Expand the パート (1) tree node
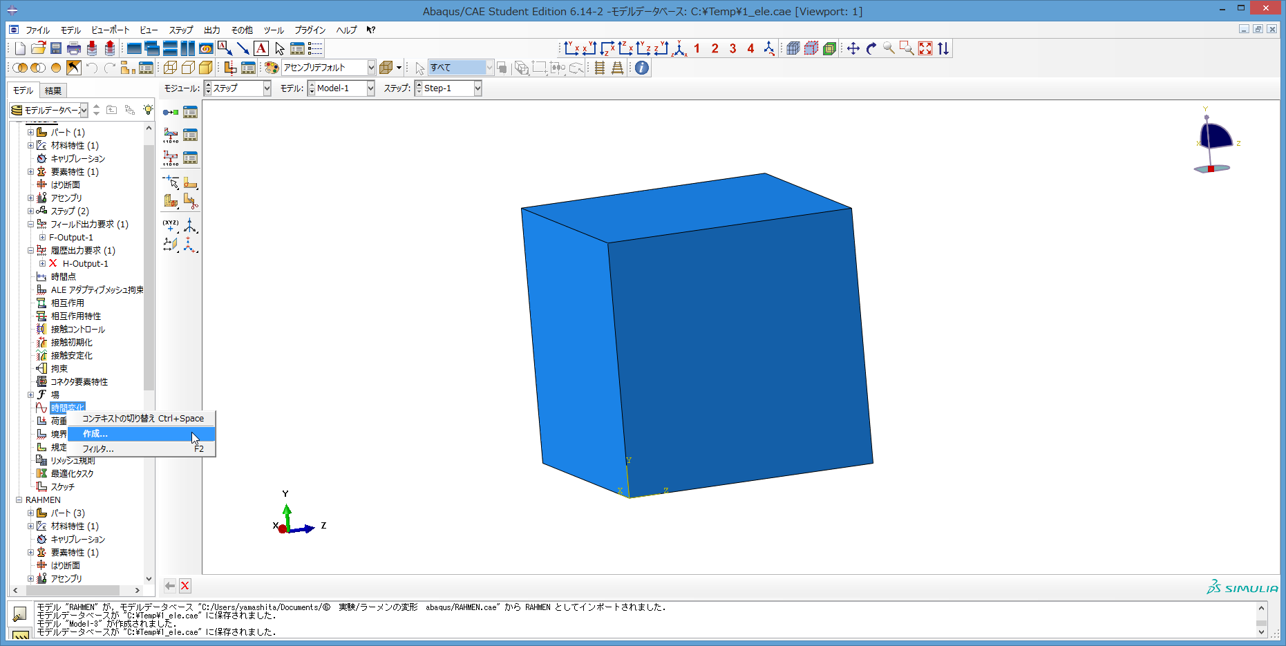The width and height of the screenshot is (1286, 646). tap(30, 132)
